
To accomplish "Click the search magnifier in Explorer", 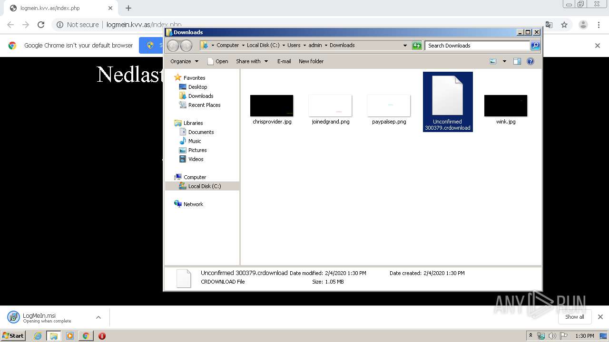I will [x=535, y=46].
